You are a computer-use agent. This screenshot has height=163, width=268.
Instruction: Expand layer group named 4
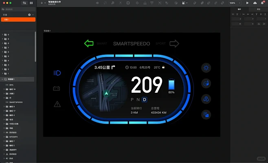(2, 61)
